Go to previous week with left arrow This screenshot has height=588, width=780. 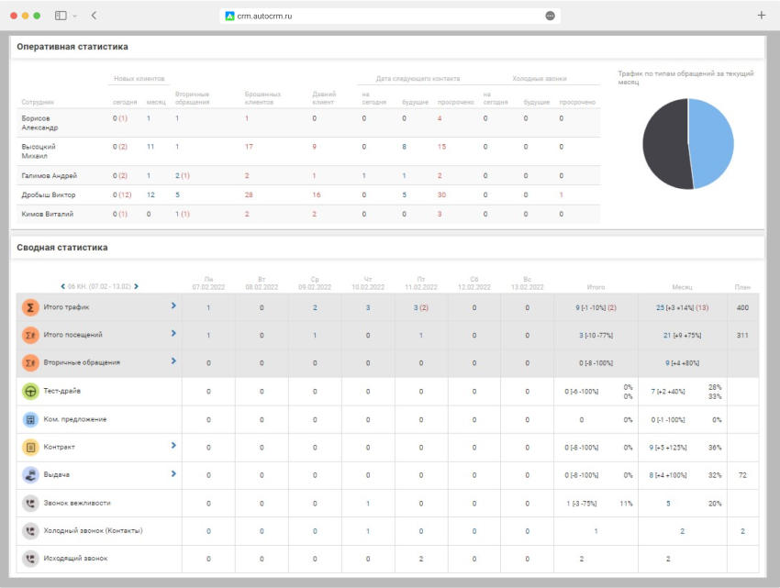pyautogui.click(x=62, y=287)
